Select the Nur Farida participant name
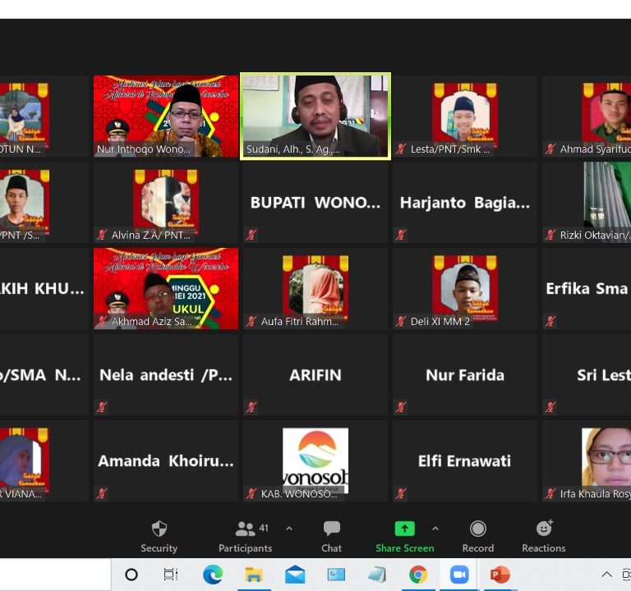The width and height of the screenshot is (631, 591). coord(465,375)
